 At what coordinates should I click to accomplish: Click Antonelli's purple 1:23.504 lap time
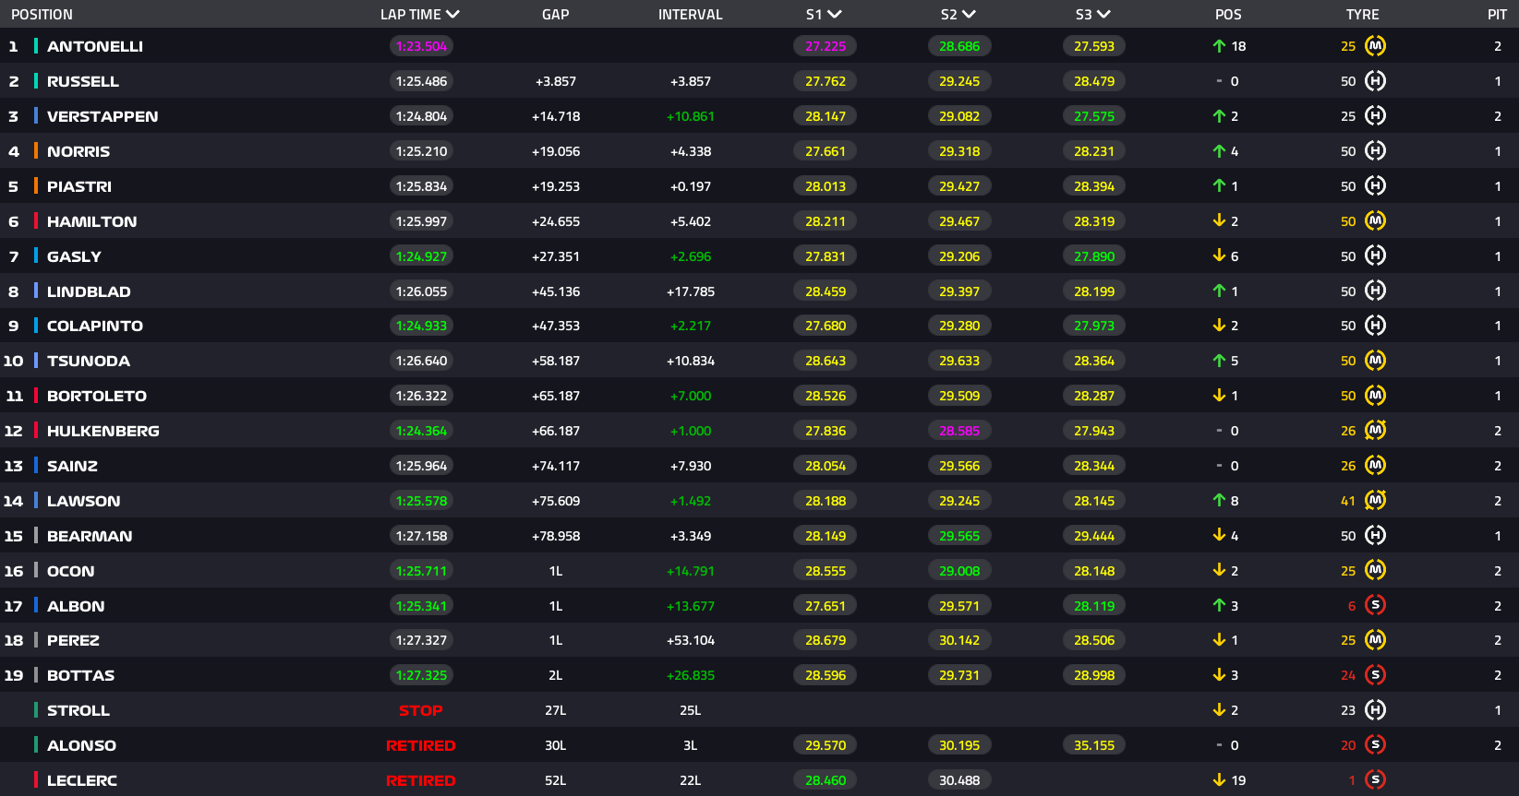click(x=421, y=46)
